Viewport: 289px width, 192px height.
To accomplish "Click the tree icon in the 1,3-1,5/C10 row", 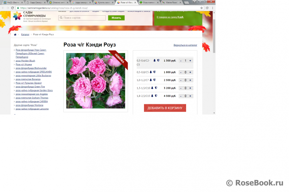I will tap(152, 88).
